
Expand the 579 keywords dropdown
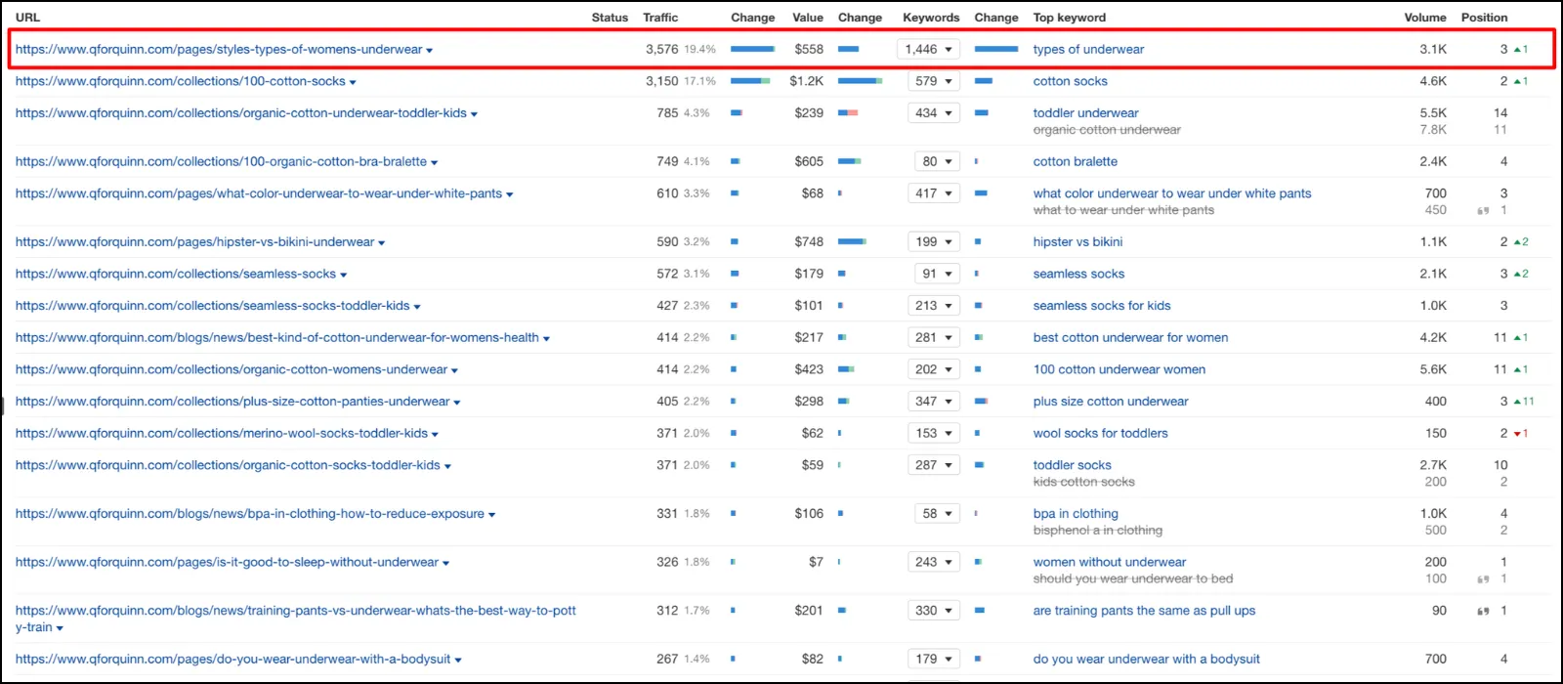pyautogui.click(x=934, y=81)
